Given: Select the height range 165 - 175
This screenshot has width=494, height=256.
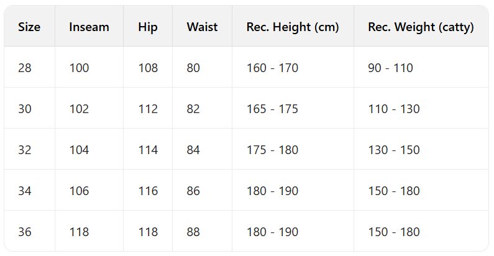Looking at the screenshot, I should coord(272,109).
